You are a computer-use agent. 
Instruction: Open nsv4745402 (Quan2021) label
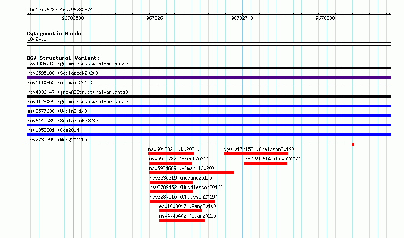point(187,216)
